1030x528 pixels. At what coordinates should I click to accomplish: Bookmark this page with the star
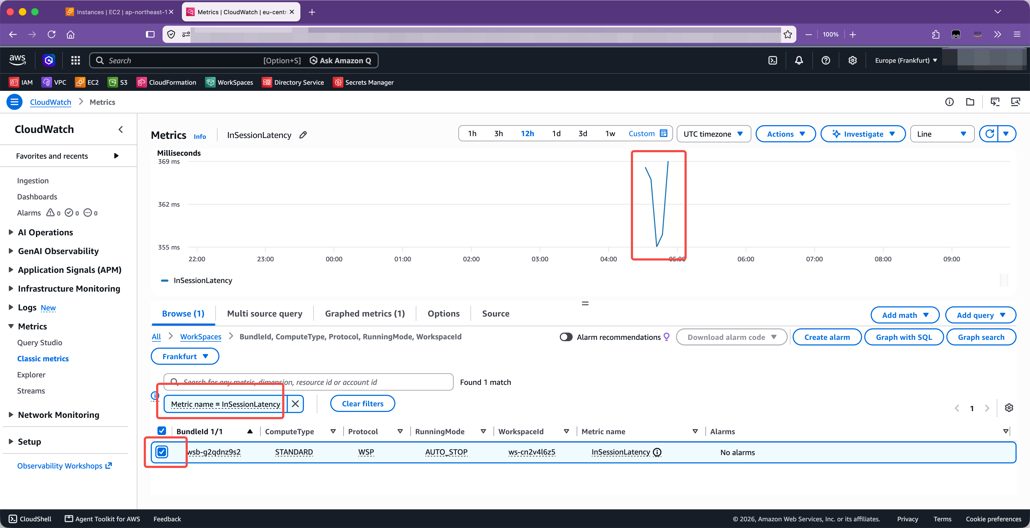(788, 34)
